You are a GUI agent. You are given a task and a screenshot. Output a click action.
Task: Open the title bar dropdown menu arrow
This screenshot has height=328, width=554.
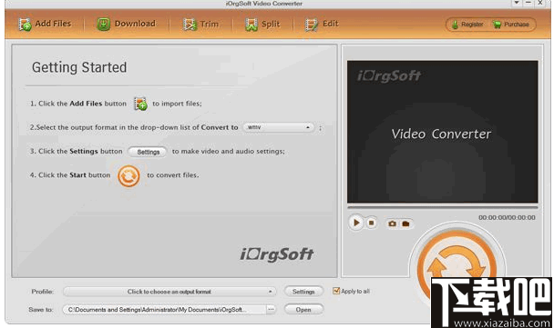click(x=517, y=3)
